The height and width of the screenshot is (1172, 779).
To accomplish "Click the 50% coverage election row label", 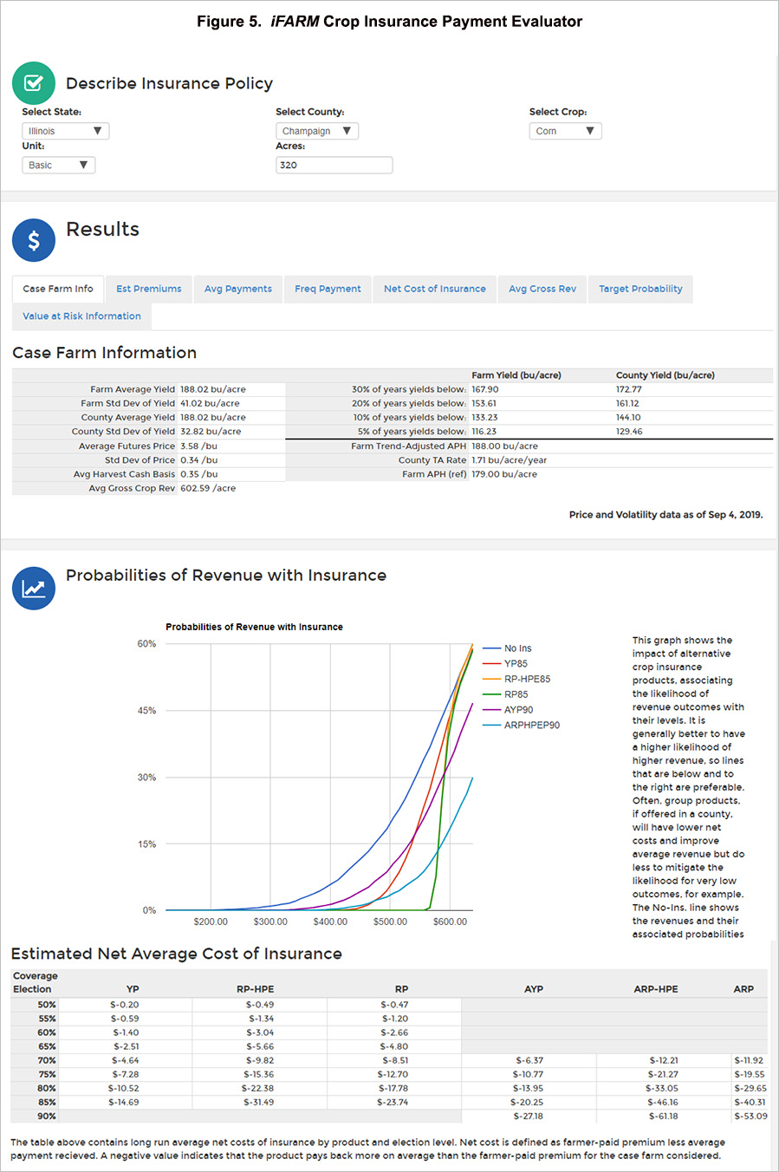I will coord(47,1005).
